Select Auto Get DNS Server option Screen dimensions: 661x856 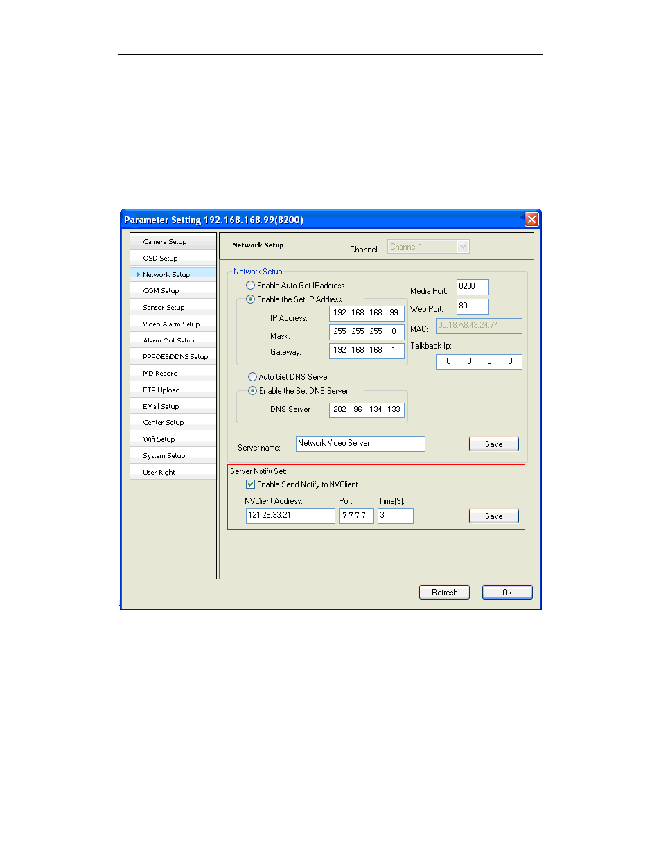point(252,377)
